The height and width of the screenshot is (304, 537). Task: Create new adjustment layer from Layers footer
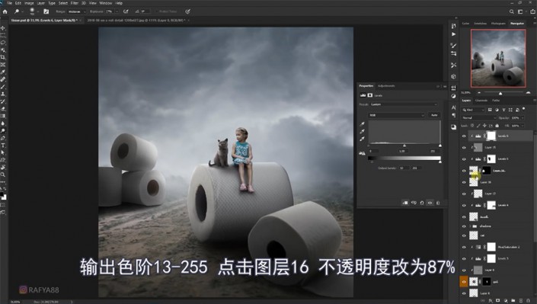tap(506, 301)
